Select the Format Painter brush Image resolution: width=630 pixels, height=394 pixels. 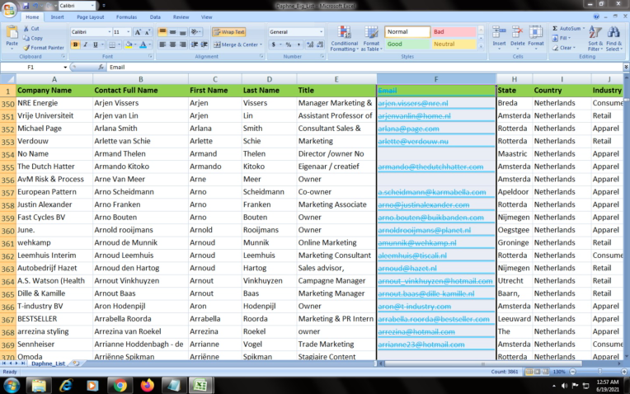point(26,47)
